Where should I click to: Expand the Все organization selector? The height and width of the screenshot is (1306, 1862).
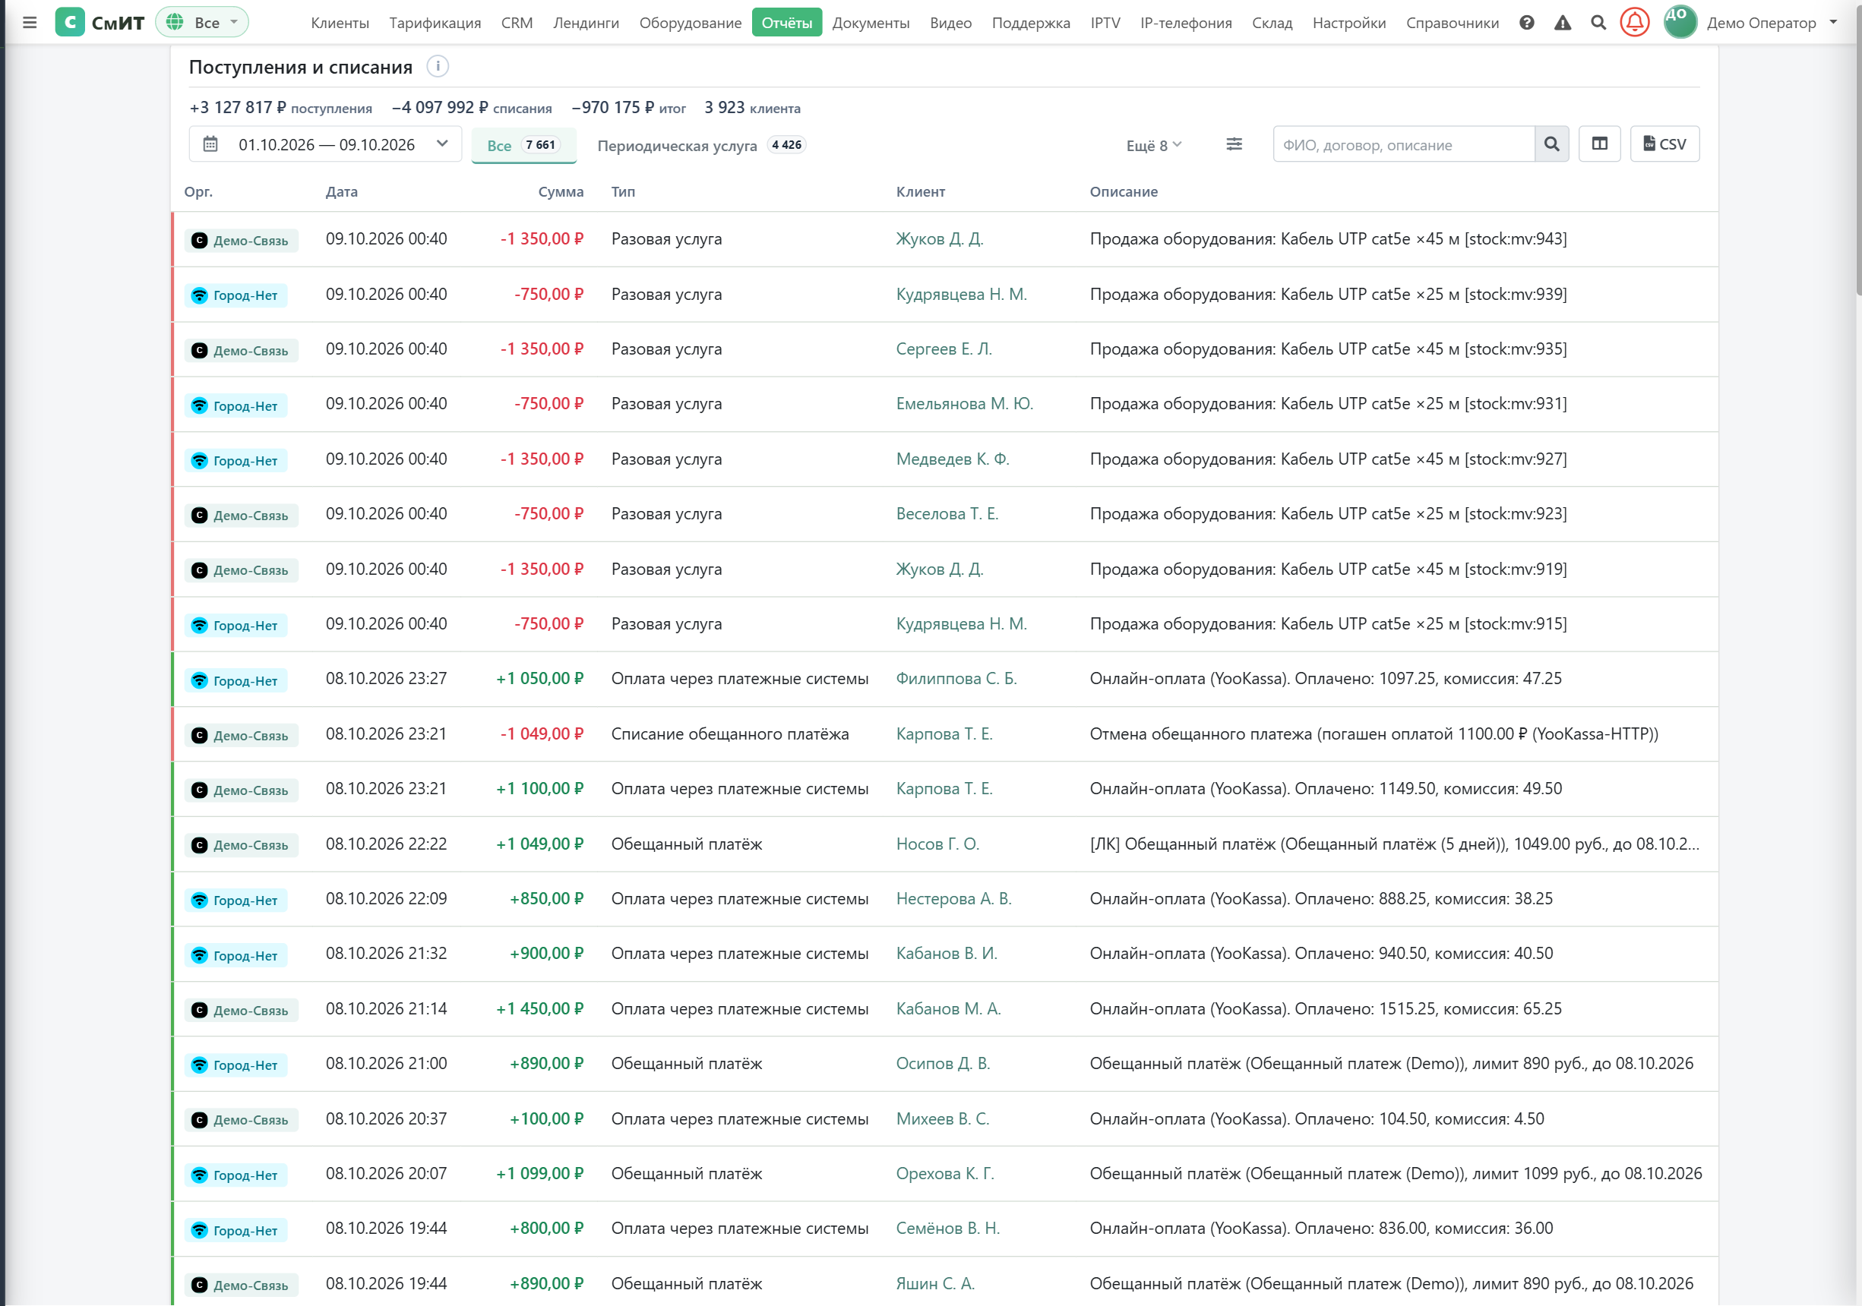point(202,23)
